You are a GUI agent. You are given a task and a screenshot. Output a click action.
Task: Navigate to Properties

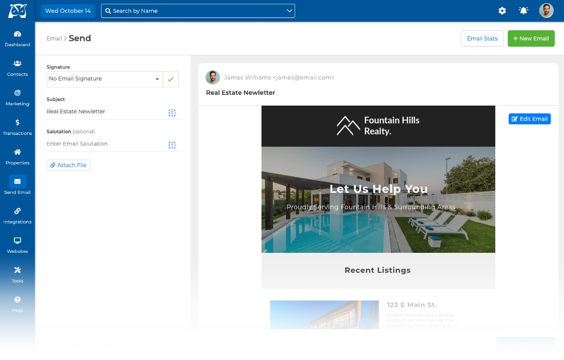(17, 157)
